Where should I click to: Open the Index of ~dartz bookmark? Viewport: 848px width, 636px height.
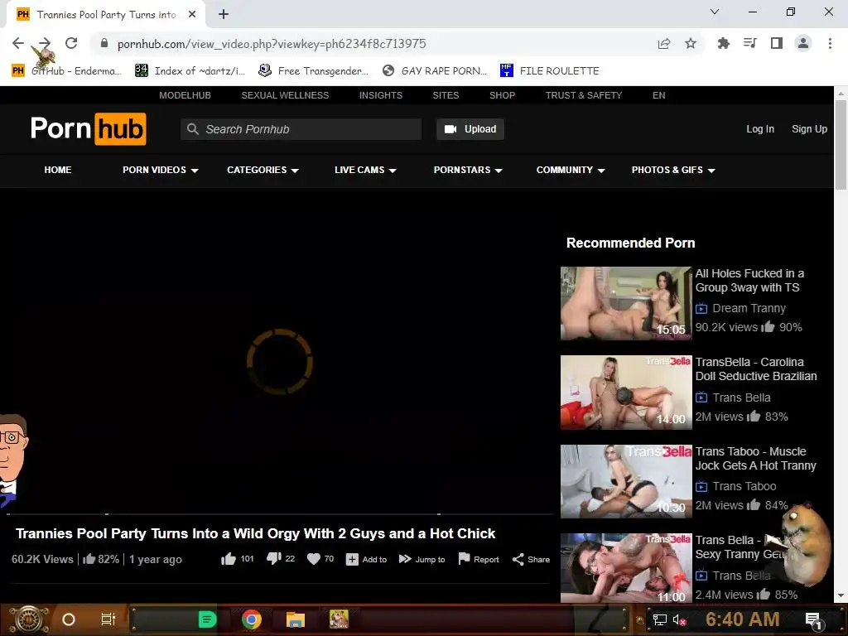click(190, 71)
